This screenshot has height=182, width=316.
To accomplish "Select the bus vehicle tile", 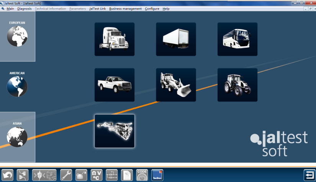I will point(237,39).
